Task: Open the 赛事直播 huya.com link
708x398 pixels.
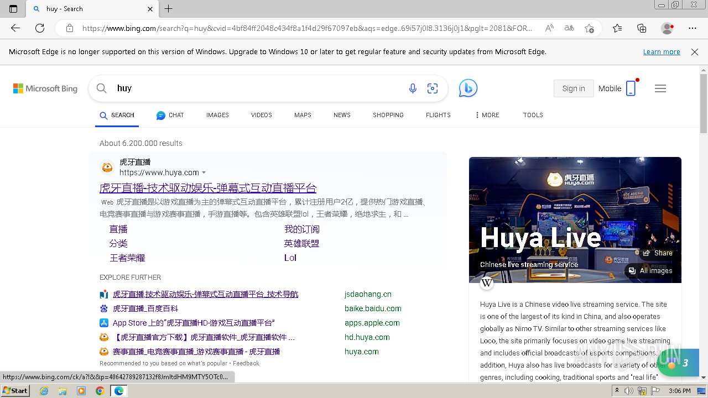Action: click(196, 352)
